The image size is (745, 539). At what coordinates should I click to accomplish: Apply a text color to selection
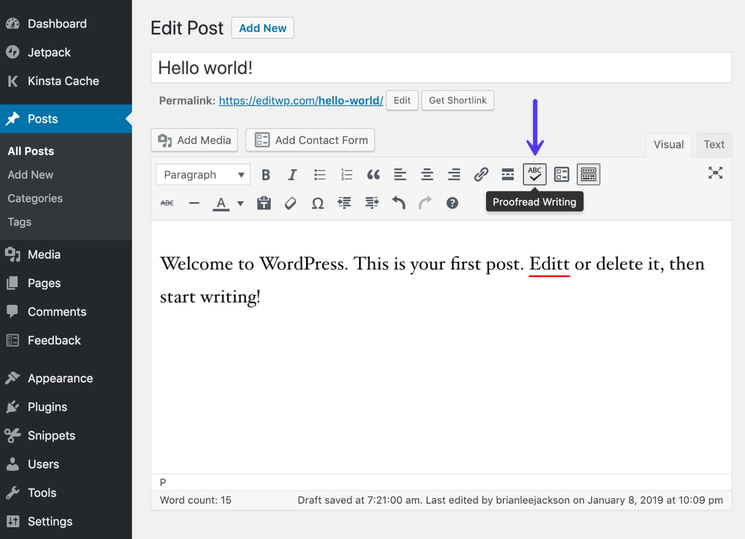(x=221, y=203)
